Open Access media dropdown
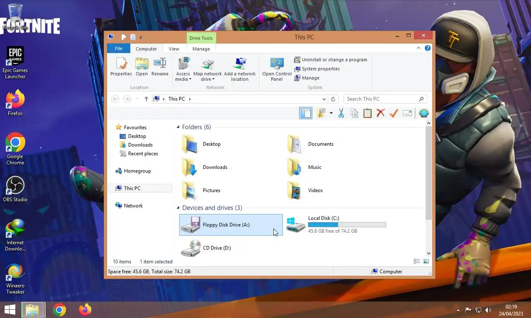The image size is (531, 318). pos(183,70)
